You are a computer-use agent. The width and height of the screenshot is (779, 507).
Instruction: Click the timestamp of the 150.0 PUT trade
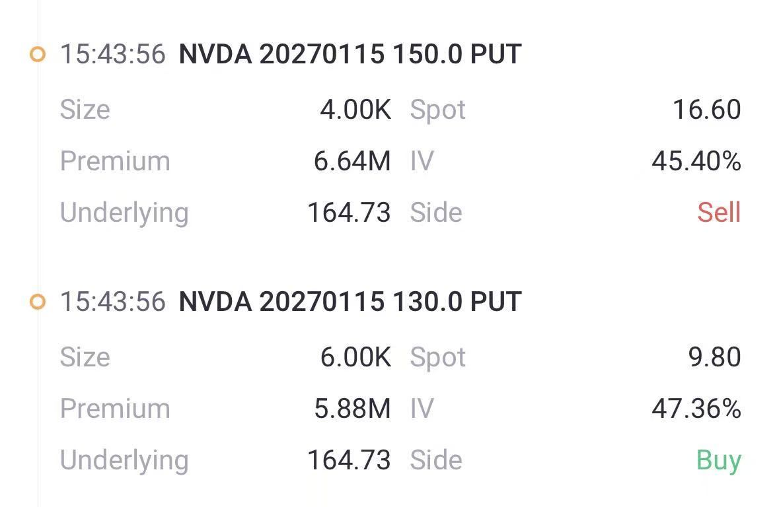tap(112, 54)
